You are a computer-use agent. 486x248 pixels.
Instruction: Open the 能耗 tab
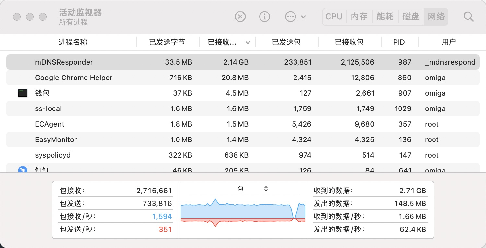pyautogui.click(x=385, y=16)
